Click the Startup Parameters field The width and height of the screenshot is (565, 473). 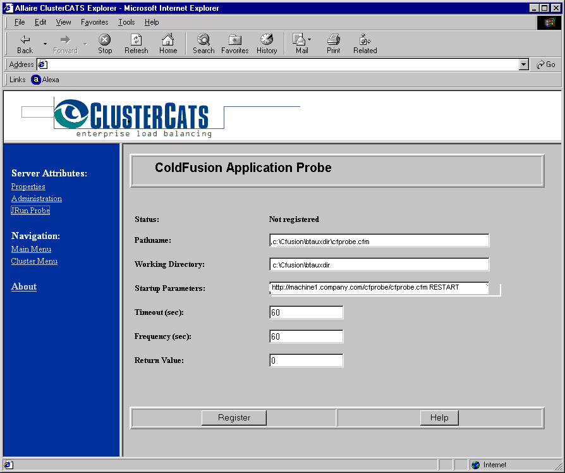(379, 288)
